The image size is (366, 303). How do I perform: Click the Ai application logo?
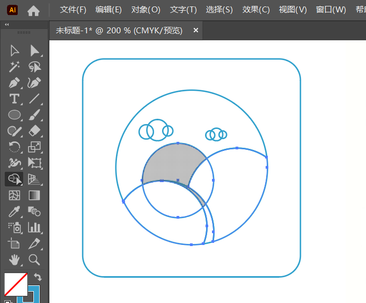12,10
